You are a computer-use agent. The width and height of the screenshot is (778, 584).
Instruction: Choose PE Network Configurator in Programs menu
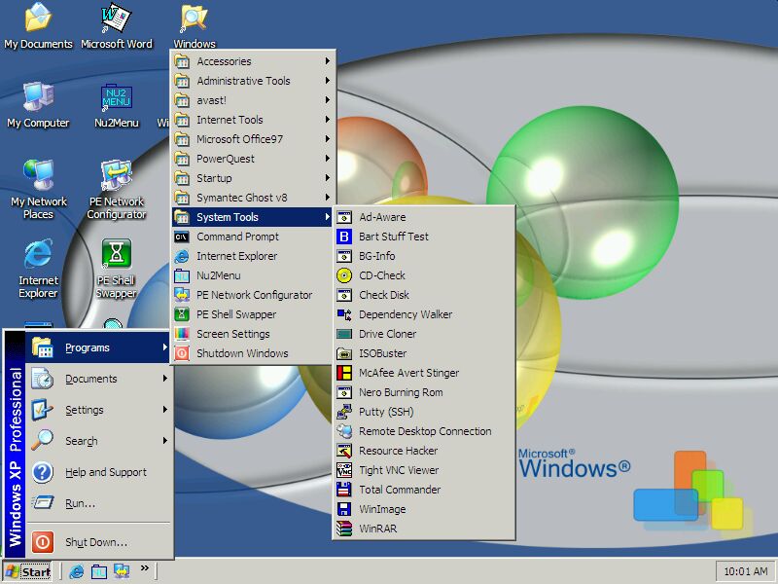(252, 295)
